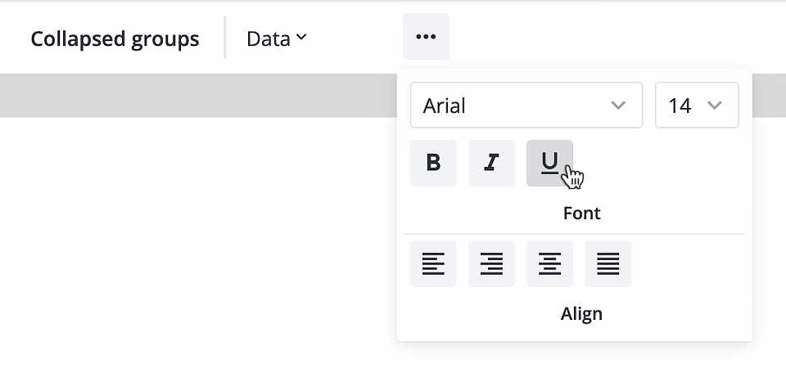Click the chevron next to size 14
The width and height of the screenshot is (786, 373).
[x=714, y=106]
